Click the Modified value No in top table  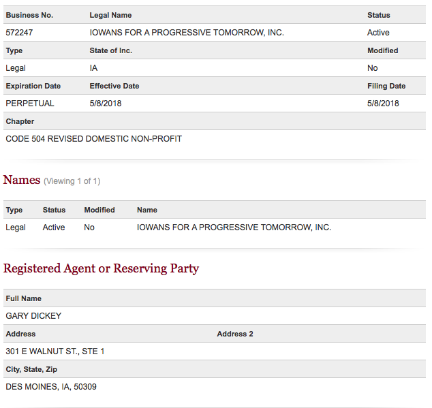373,68
